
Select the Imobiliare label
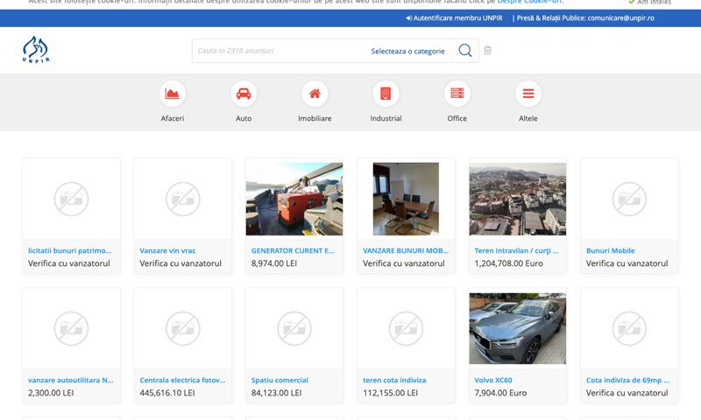(315, 118)
